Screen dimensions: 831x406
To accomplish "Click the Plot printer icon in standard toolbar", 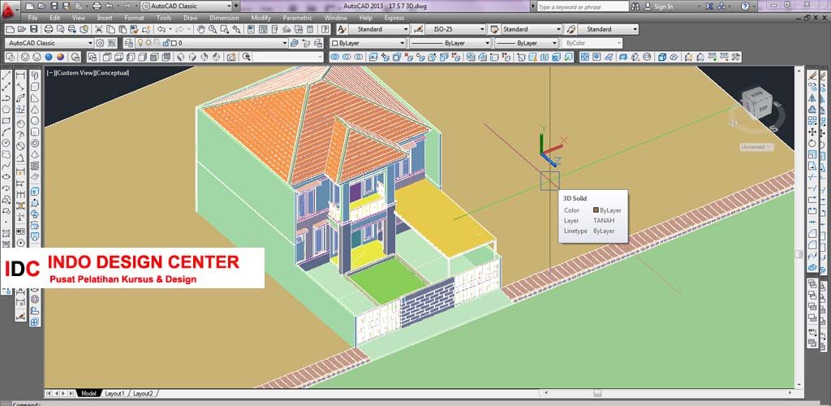I will 49,29.
